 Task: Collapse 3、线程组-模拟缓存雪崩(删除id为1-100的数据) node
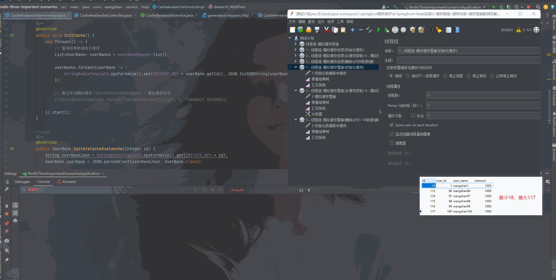296,120
